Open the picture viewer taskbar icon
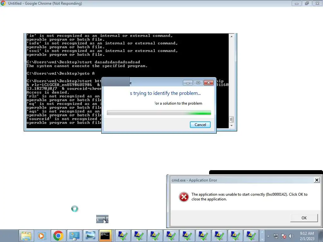Image resolution: width=323 pixels, height=242 pixels. 90,236
